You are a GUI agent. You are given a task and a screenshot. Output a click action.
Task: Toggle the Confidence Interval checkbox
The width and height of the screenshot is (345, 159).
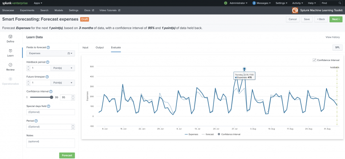[314, 60]
